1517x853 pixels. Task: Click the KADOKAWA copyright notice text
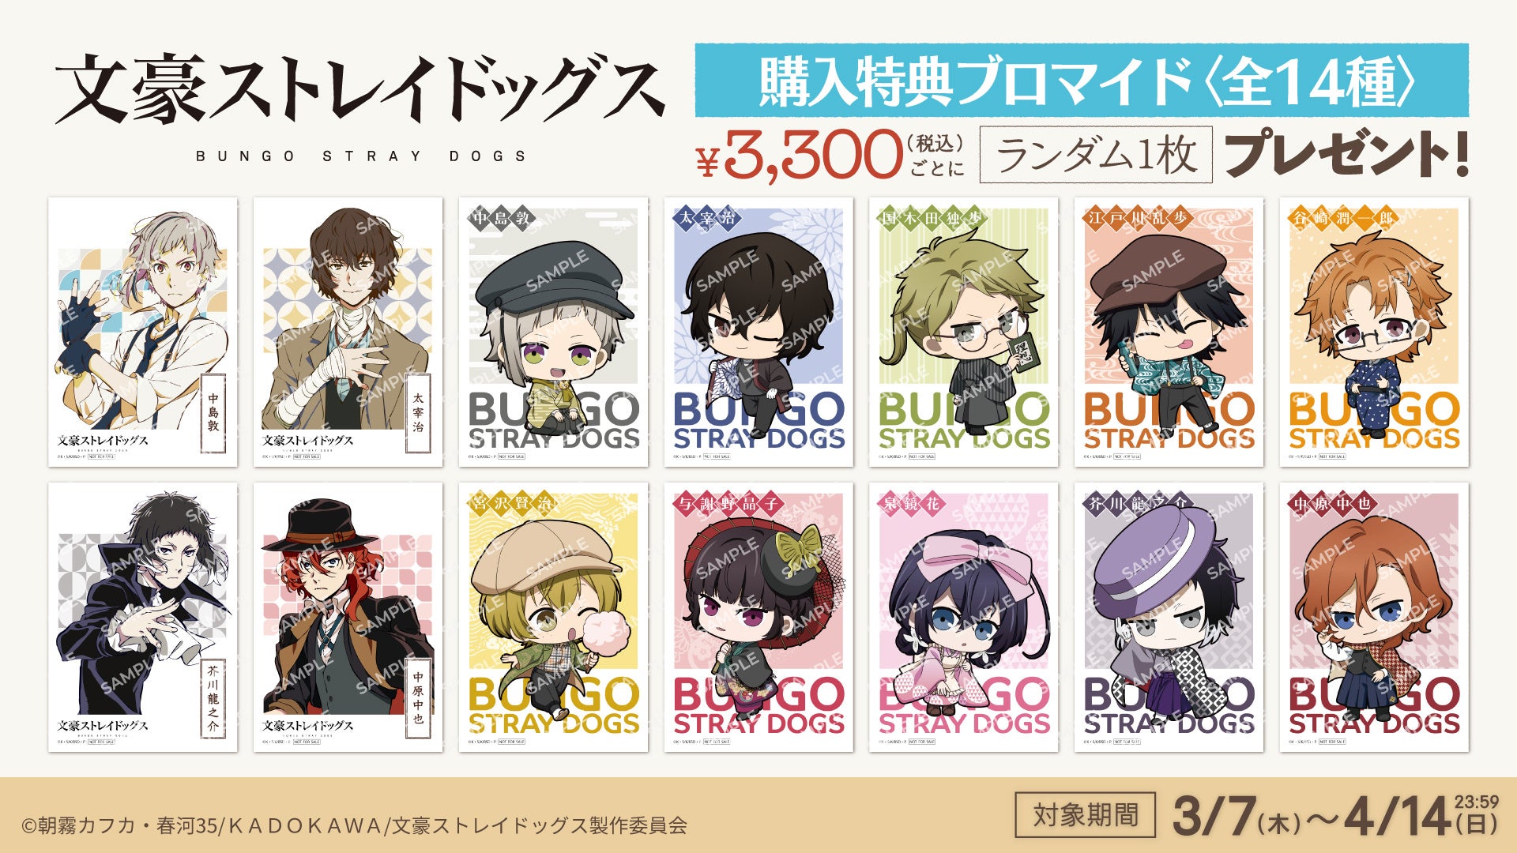click(354, 825)
